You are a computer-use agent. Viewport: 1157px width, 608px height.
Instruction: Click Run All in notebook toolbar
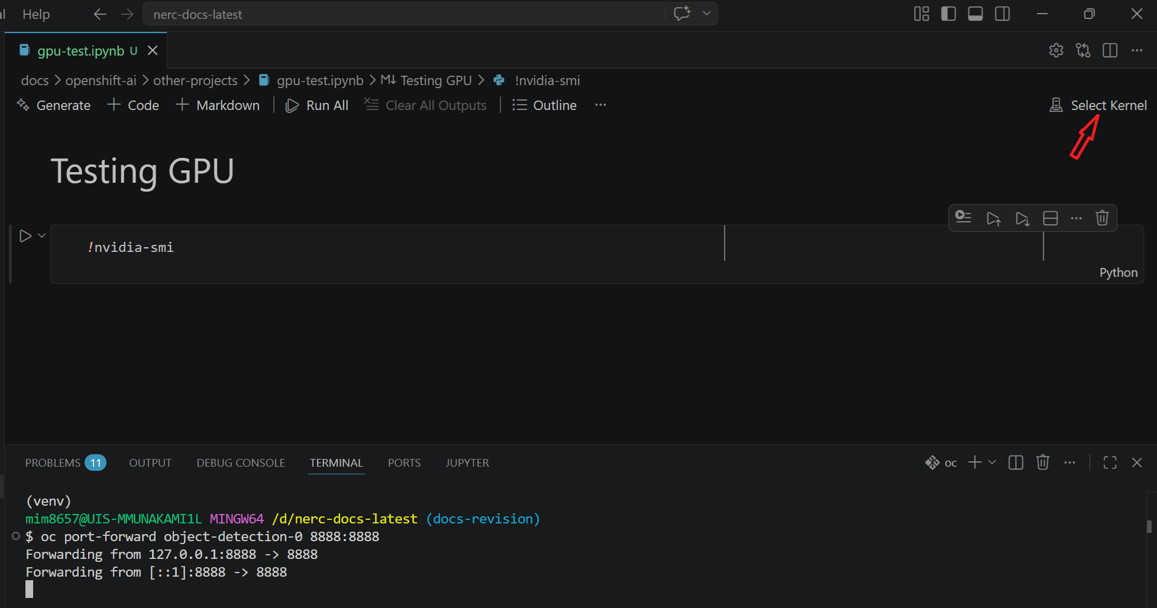[x=318, y=105]
